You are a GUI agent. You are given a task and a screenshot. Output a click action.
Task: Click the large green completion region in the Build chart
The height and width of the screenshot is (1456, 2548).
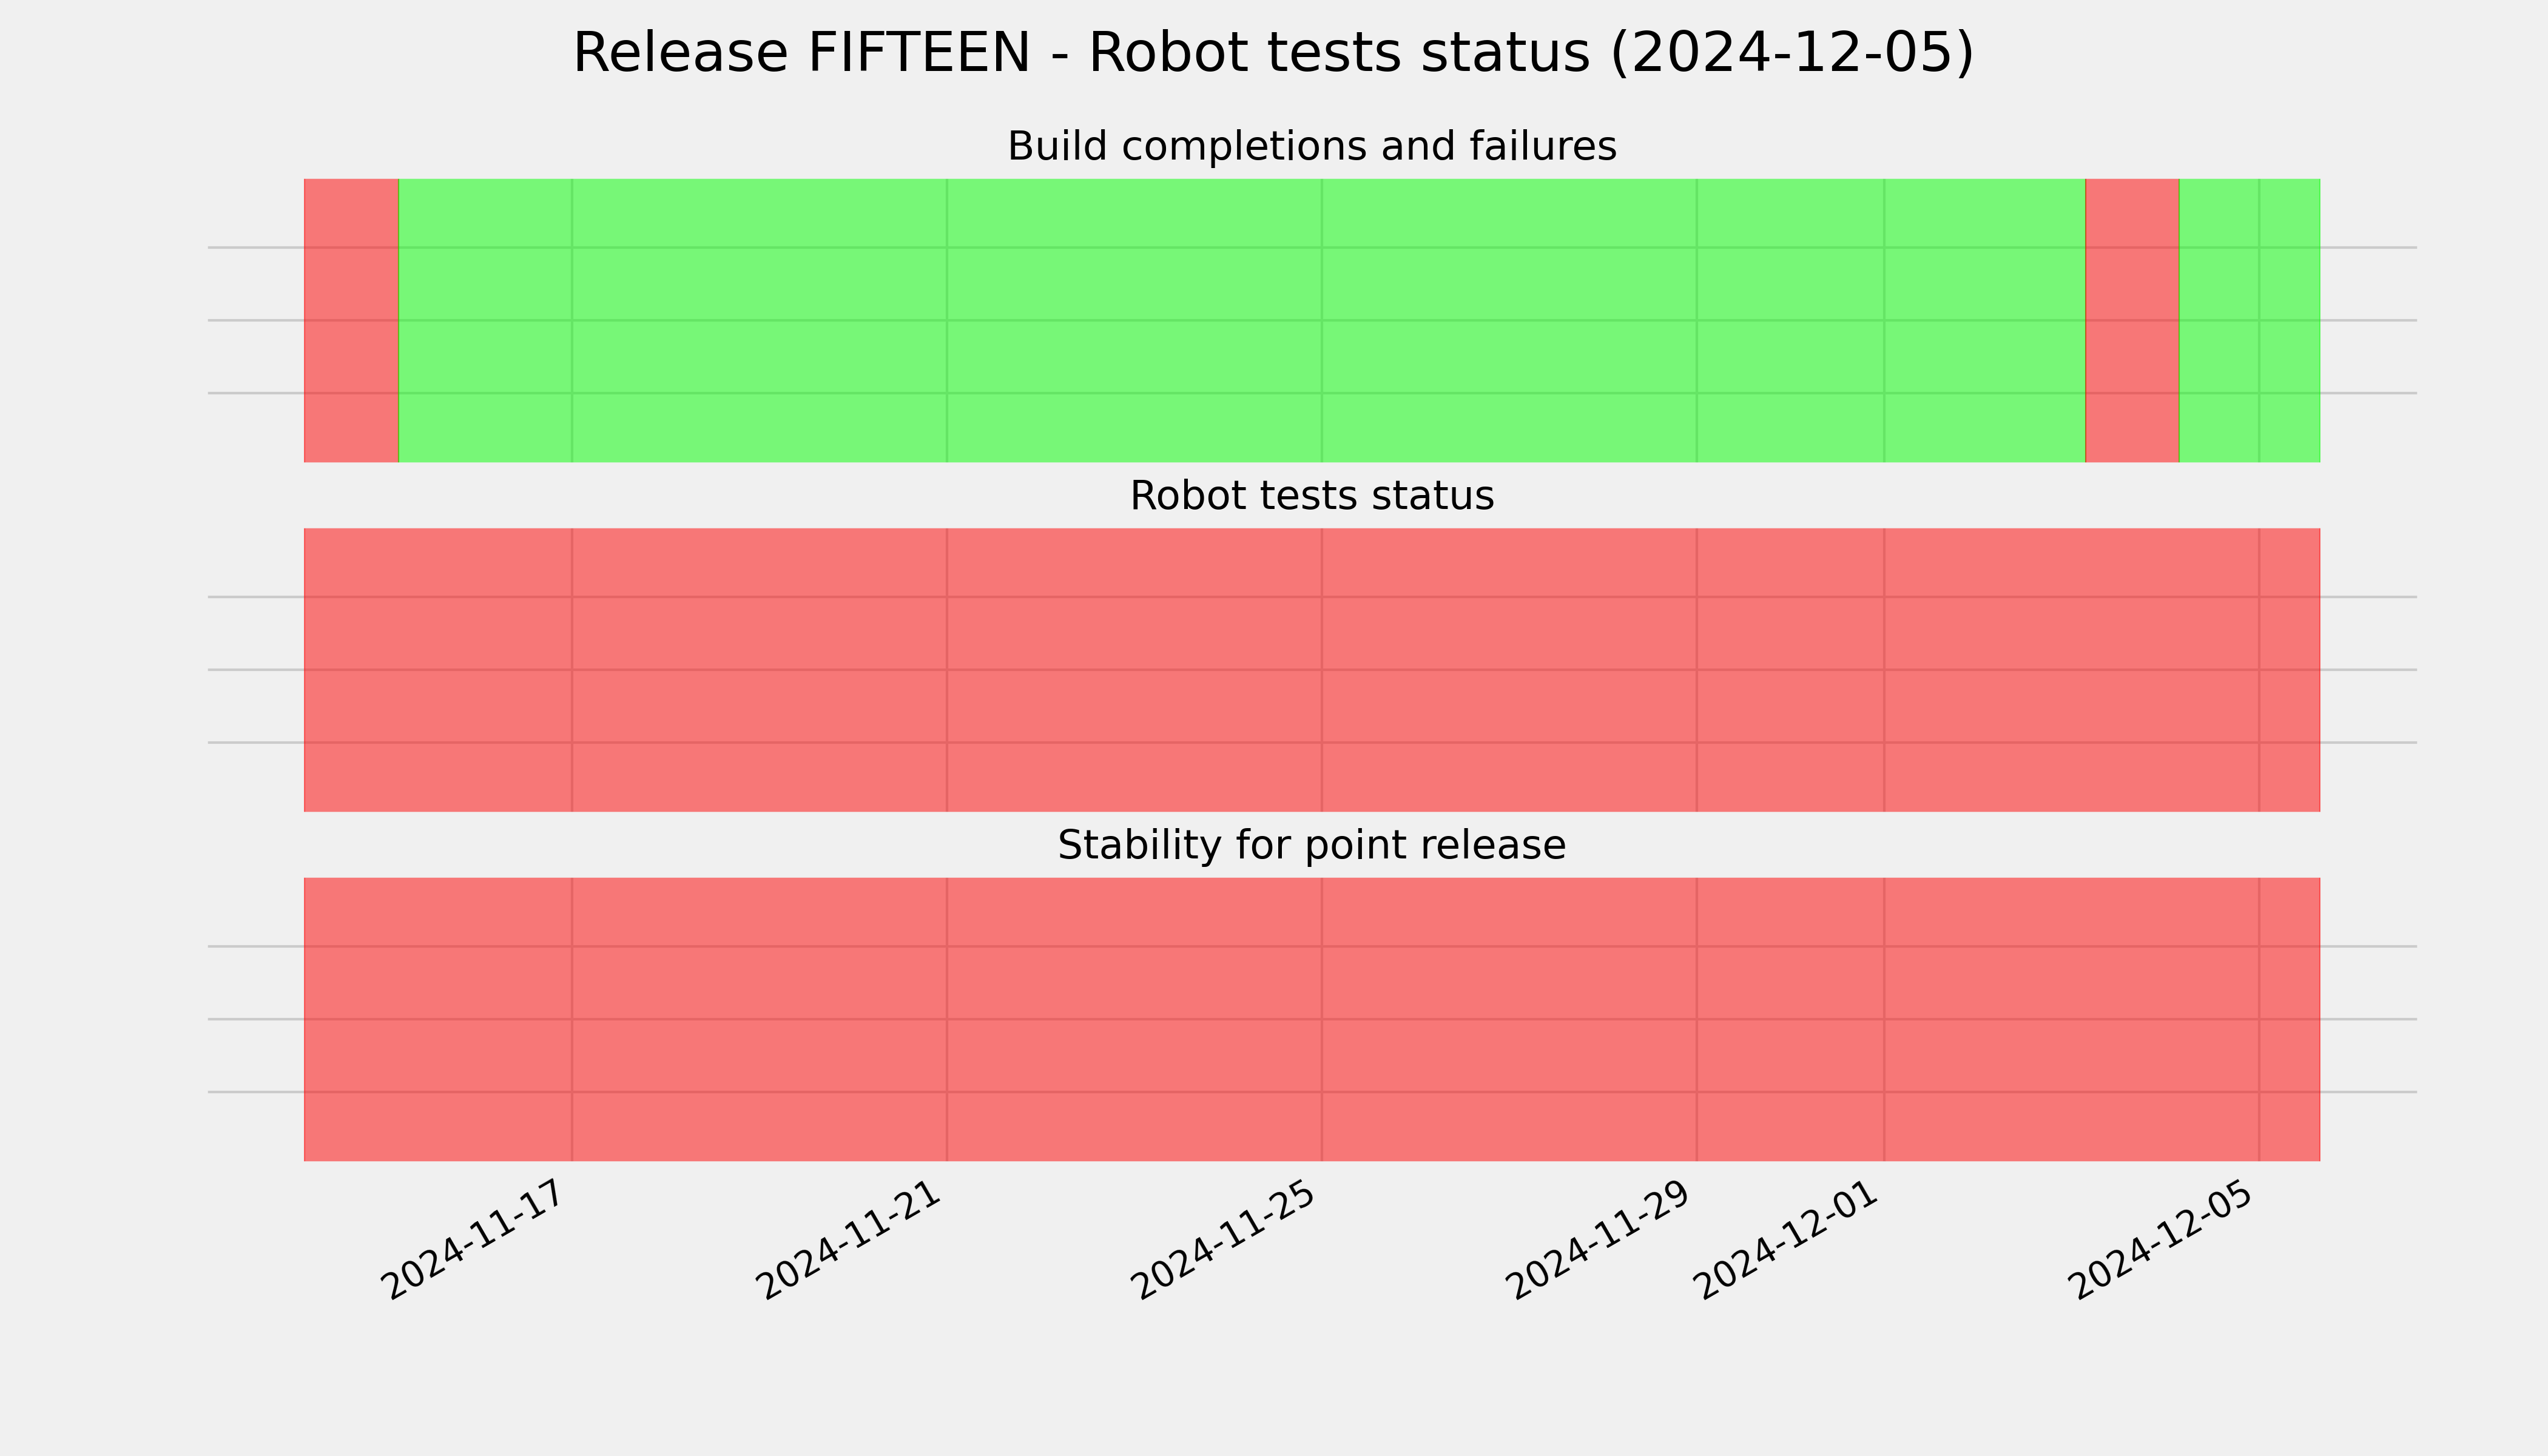tap(1242, 320)
